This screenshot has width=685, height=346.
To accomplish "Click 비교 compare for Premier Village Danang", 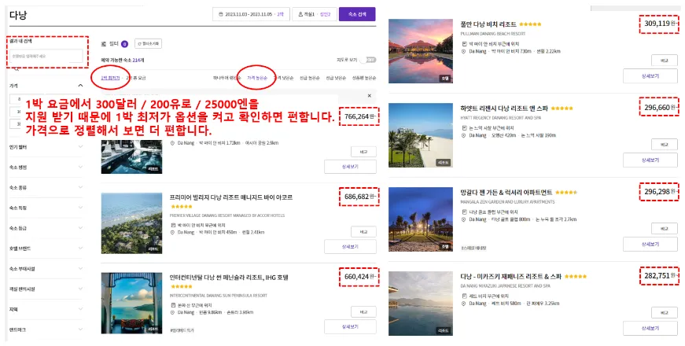I will (x=363, y=231).
